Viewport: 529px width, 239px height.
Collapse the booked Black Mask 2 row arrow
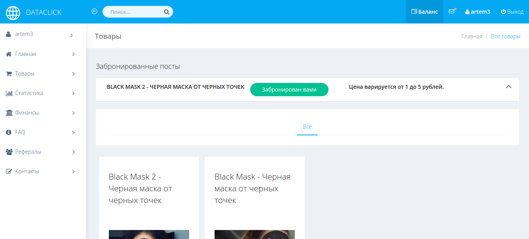(x=509, y=87)
